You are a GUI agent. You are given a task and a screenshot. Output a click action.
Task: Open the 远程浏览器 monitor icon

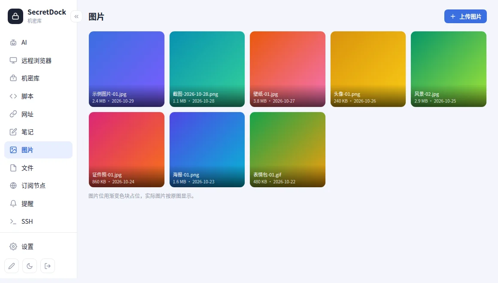[x=13, y=61]
